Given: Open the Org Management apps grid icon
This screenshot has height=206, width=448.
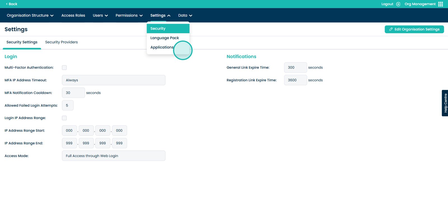Looking at the screenshot, I should 440,4.
